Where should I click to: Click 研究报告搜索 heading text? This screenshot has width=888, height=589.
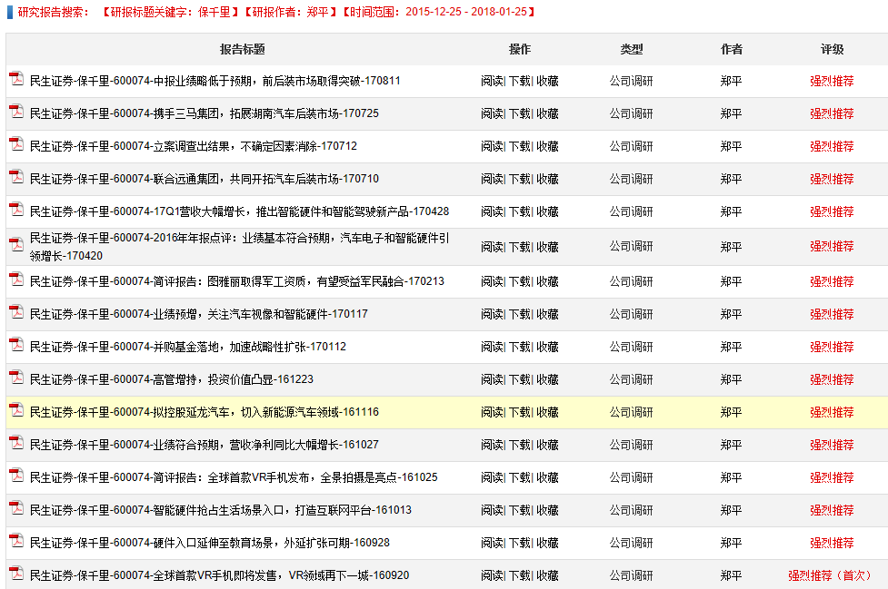point(54,12)
